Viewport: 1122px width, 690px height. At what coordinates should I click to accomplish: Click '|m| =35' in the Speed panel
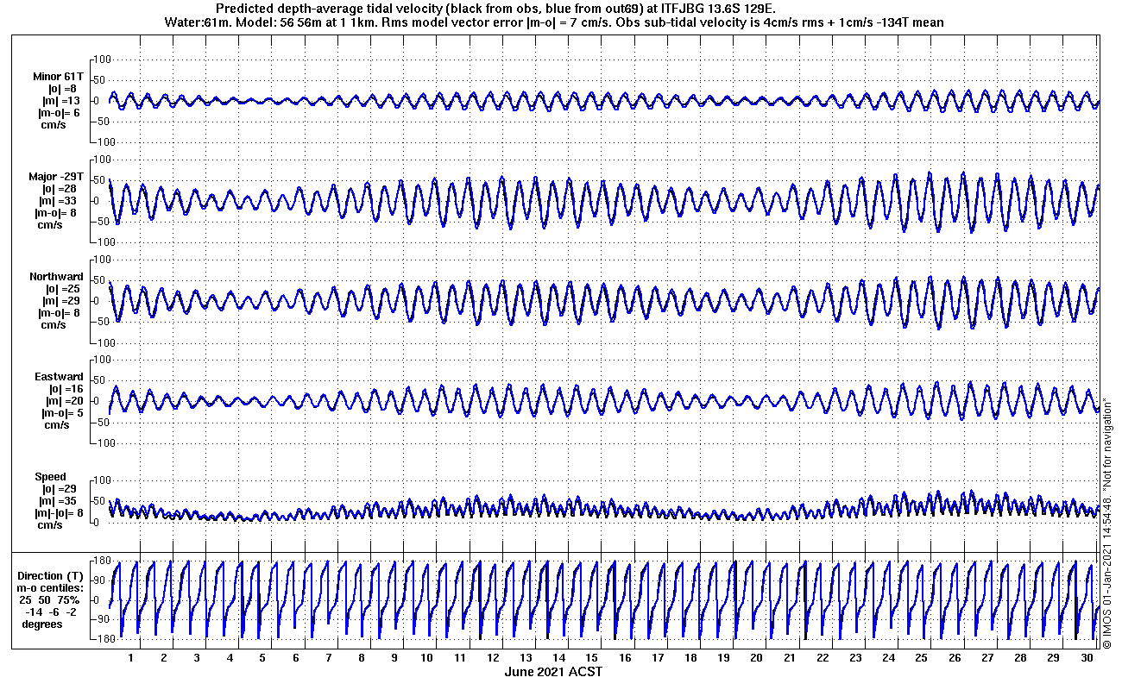tap(59, 501)
